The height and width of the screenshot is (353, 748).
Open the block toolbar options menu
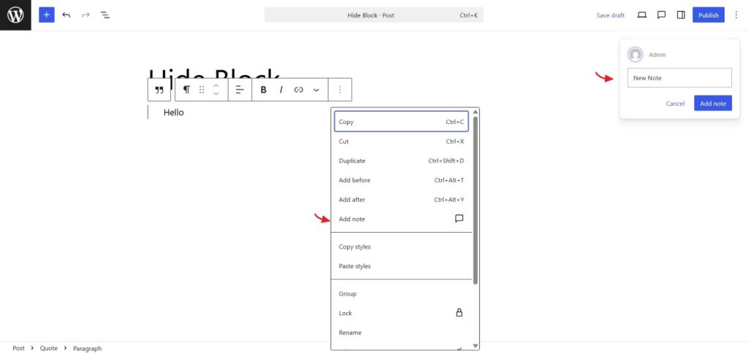point(340,90)
